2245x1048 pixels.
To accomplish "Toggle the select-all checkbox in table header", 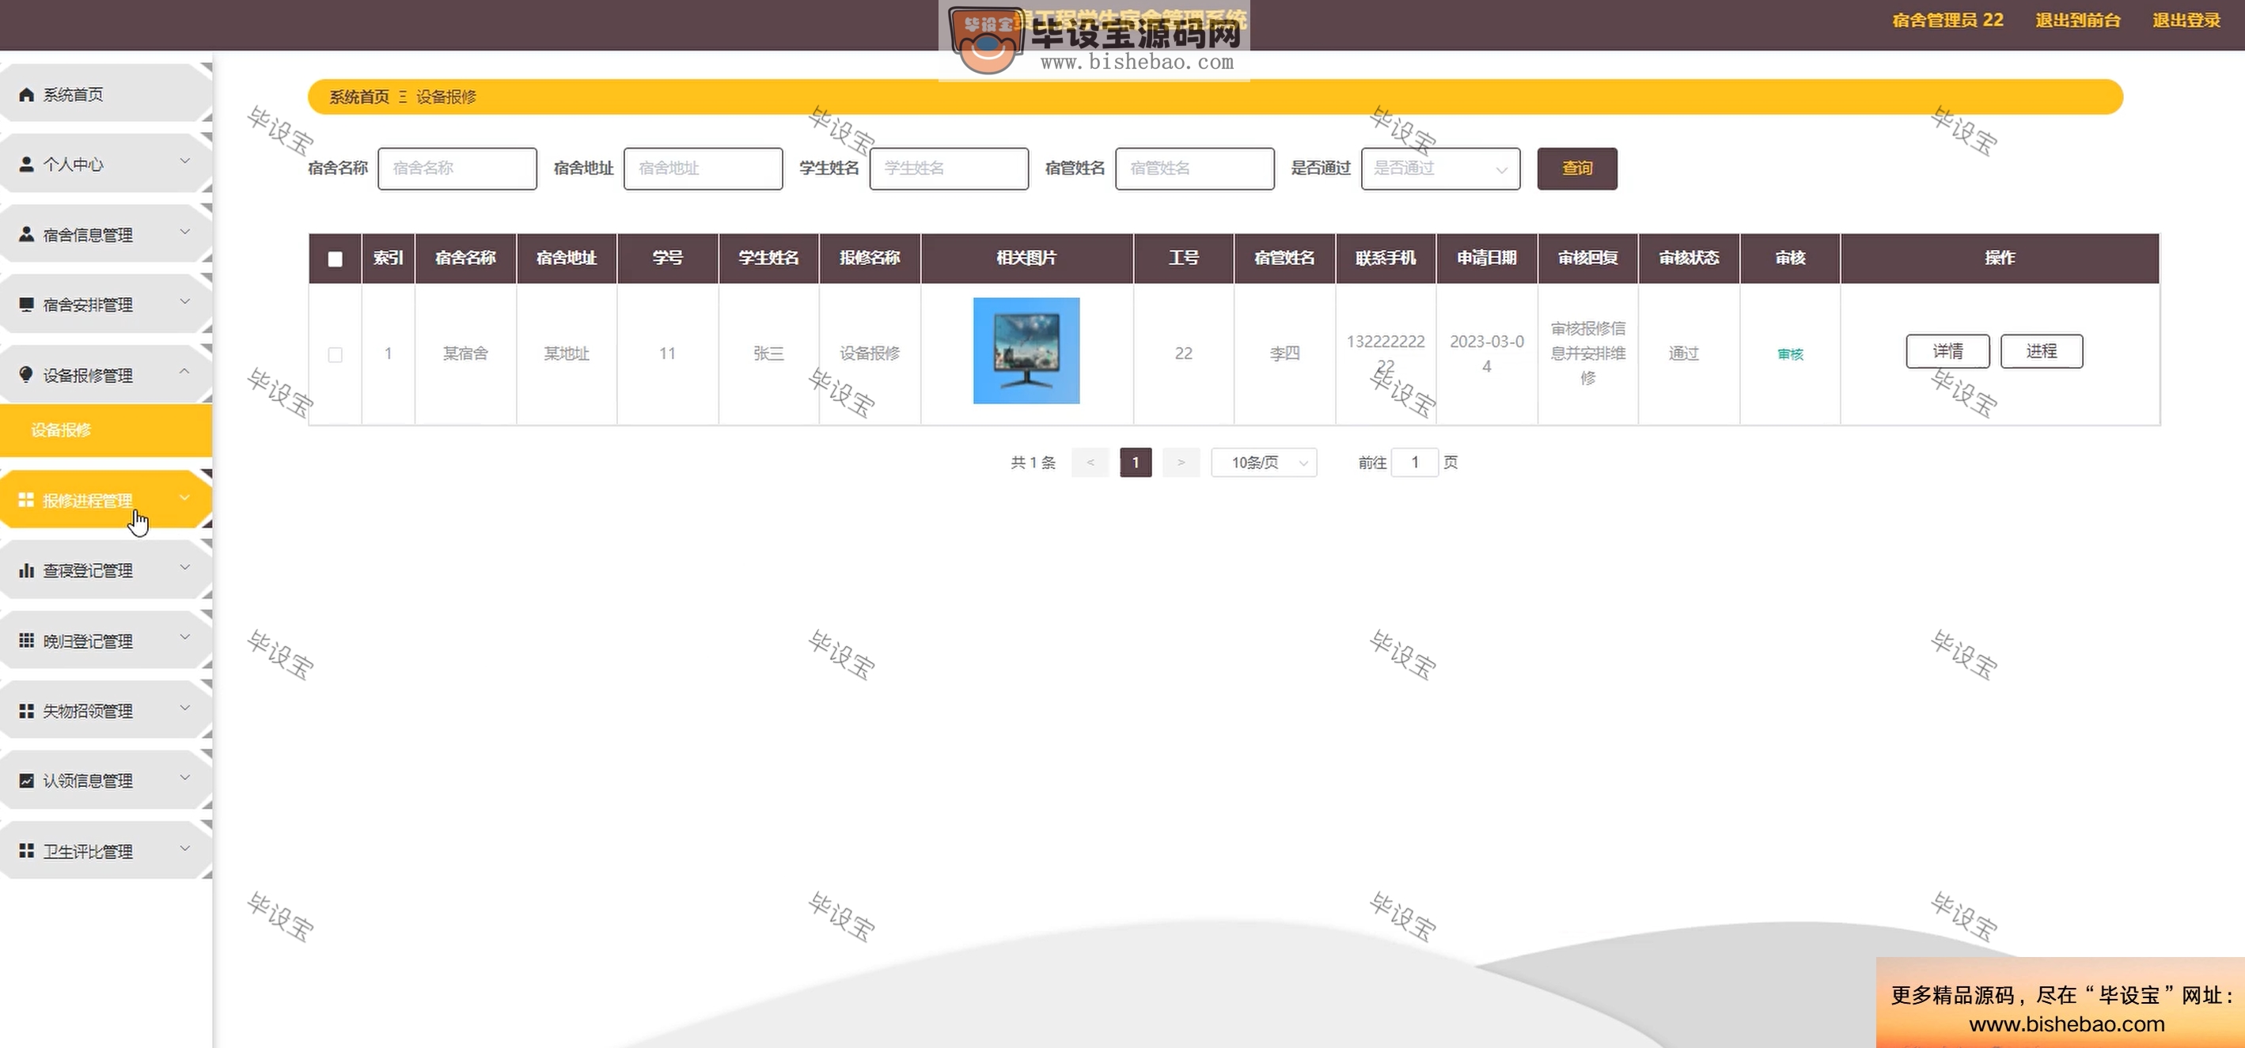I will [335, 258].
